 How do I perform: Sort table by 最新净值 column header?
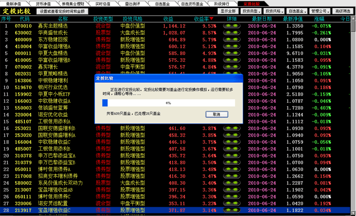[x=292, y=19]
